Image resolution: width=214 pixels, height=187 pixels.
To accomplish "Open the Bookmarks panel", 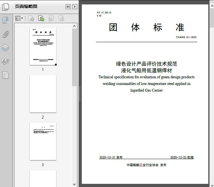I will coord(5,21).
